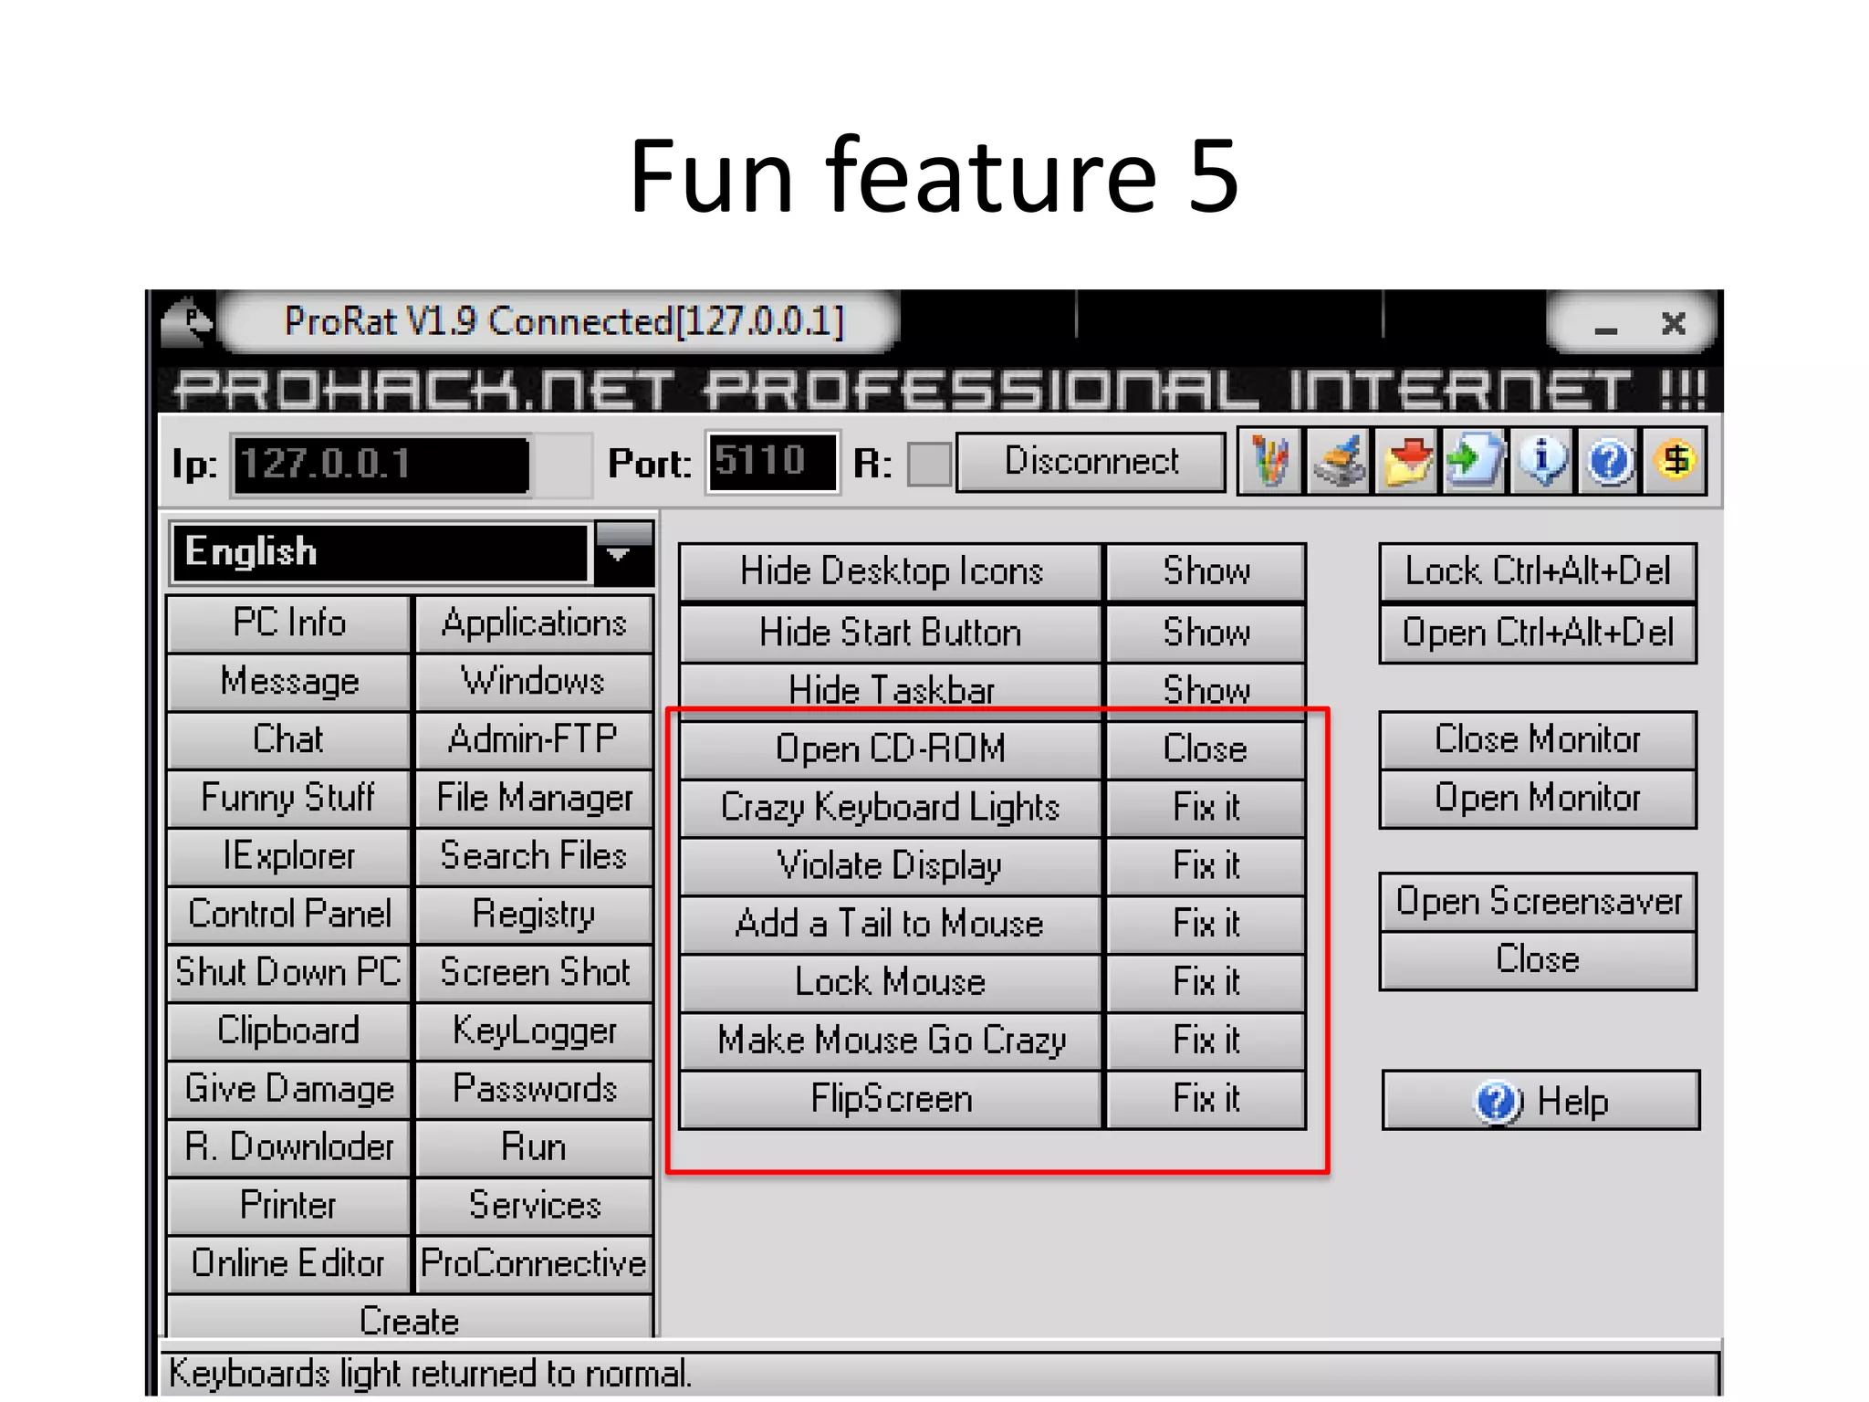1869x1402 pixels.
Task: Click Make Mouse Go Crazy
Action: tap(891, 1041)
